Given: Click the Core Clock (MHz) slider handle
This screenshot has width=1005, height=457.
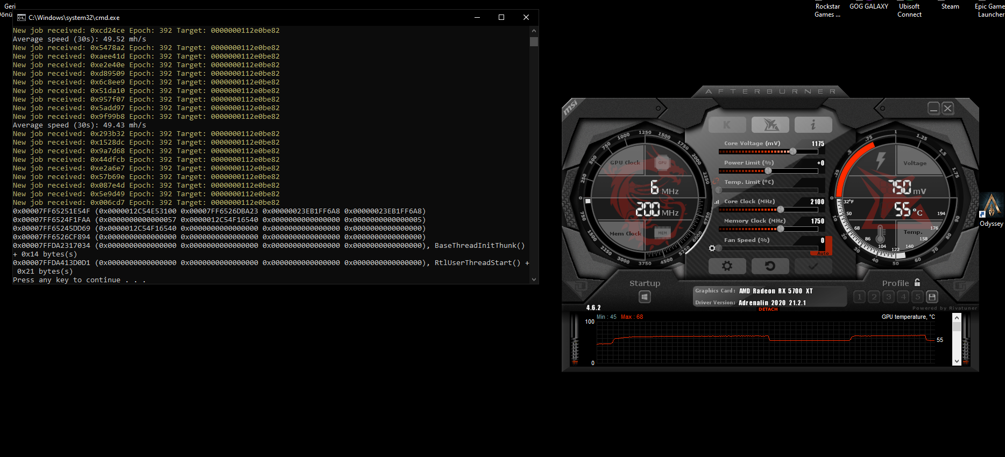Looking at the screenshot, I should point(781,210).
